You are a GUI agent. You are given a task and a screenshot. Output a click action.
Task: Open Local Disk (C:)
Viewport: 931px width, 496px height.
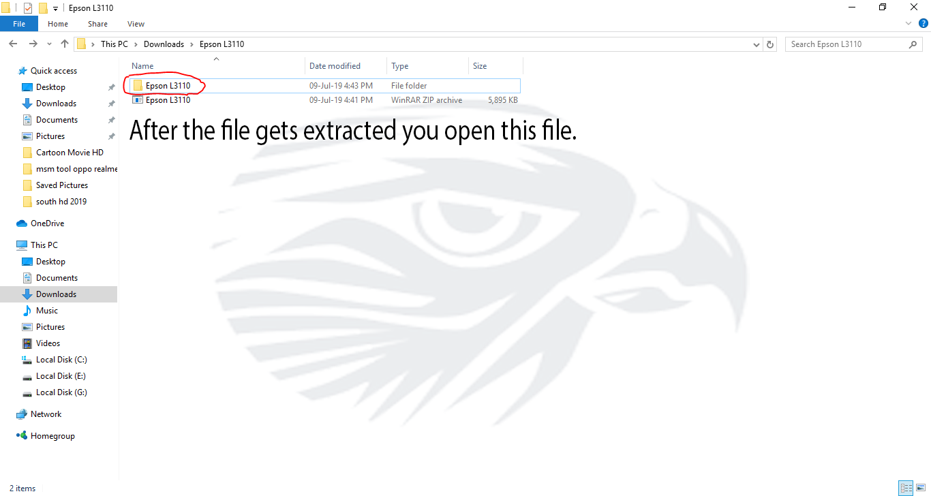coord(61,360)
